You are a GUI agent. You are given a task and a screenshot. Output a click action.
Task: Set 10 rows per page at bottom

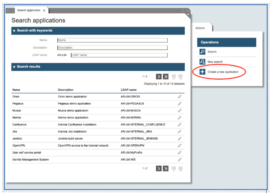point(174,169)
